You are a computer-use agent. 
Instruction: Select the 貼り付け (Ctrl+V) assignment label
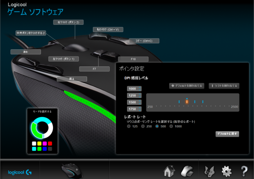pos(108,29)
